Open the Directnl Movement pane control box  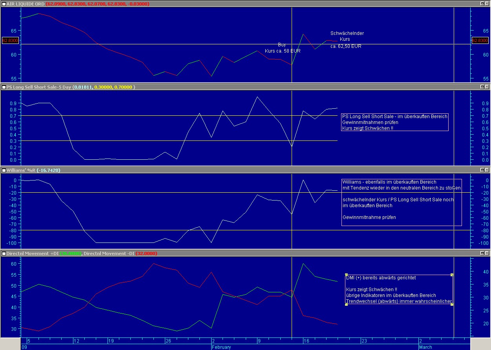coord(4,253)
